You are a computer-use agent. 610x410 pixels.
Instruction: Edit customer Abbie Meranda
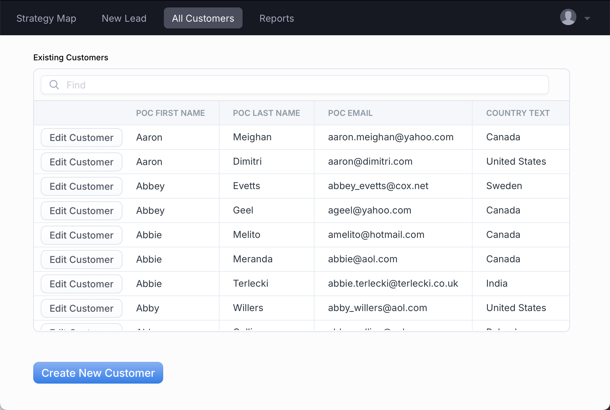tap(81, 260)
